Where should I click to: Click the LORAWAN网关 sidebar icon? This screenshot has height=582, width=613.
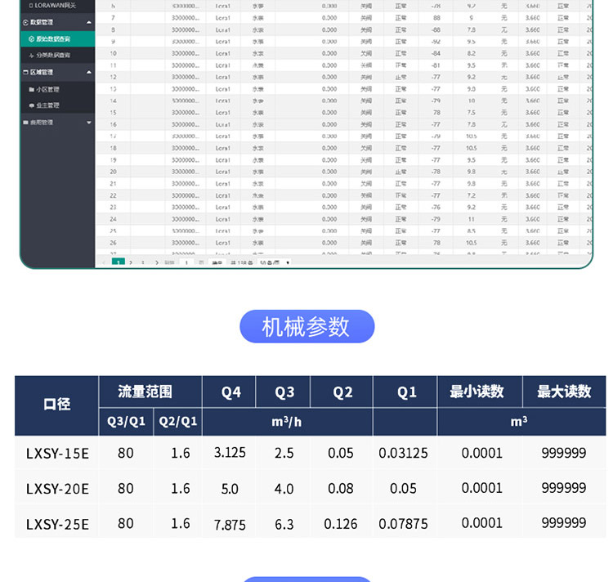pos(31,5)
